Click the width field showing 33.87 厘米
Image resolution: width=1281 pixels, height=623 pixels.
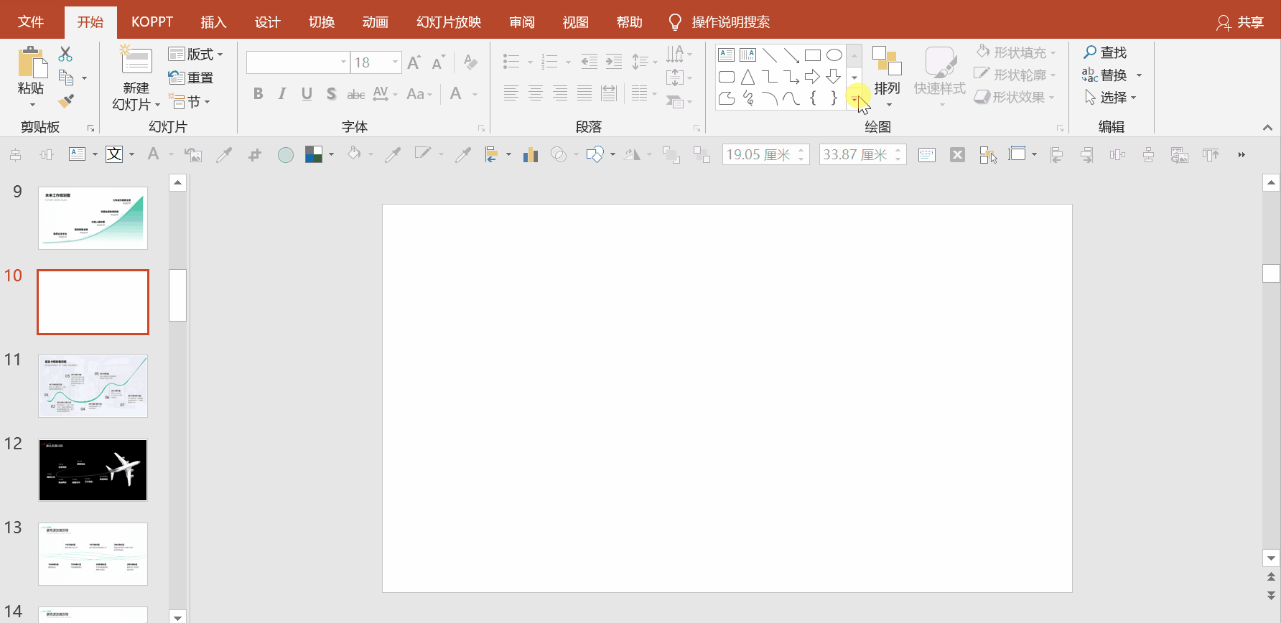pyautogui.click(x=862, y=154)
